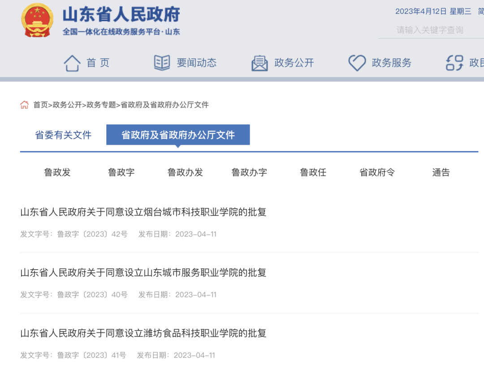The image size is (484, 366).
Task: Open the 鲁政任 category
Action: tap(313, 172)
